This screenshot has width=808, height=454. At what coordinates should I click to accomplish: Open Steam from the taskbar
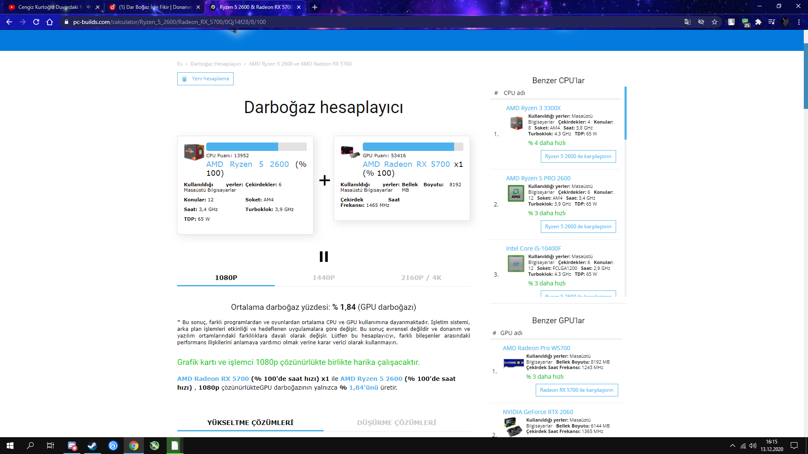(x=93, y=446)
